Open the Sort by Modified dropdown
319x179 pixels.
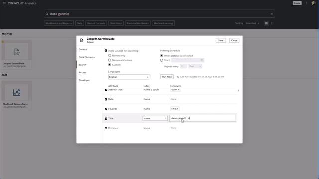click(x=253, y=23)
